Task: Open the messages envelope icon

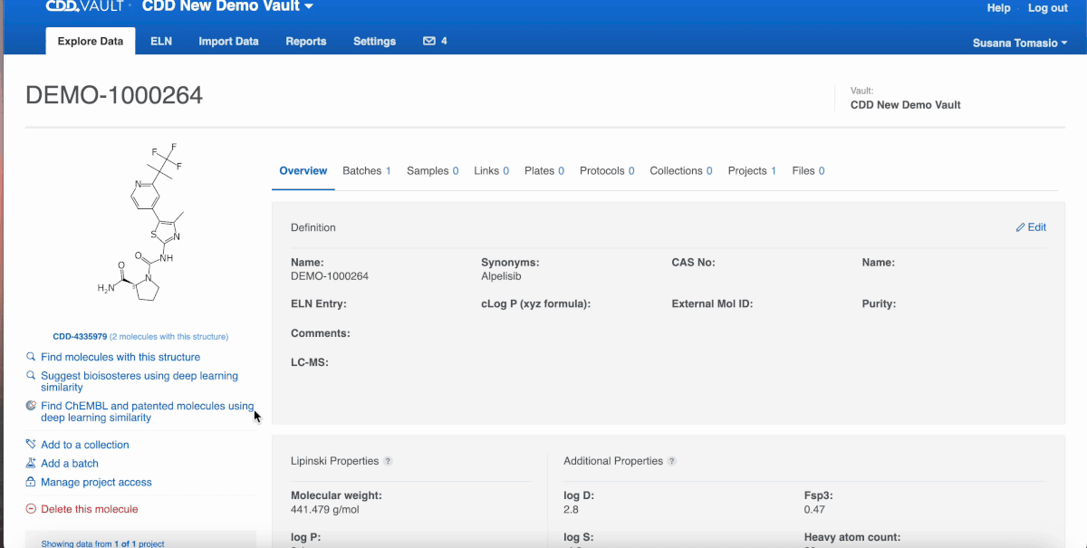Action: click(429, 41)
